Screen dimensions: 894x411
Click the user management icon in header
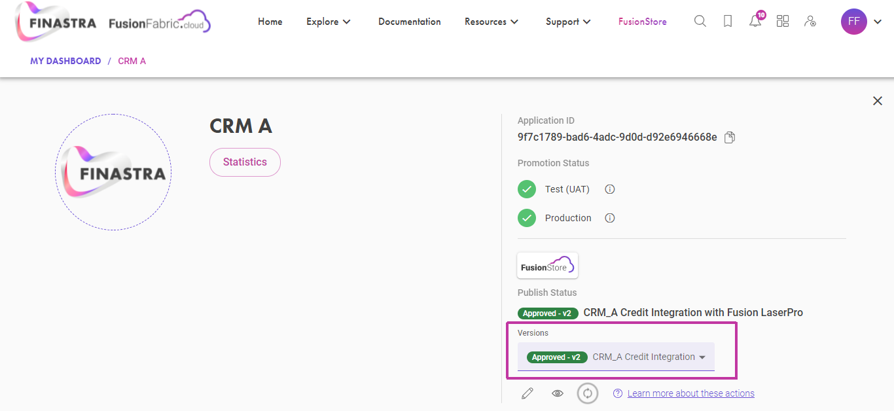pos(810,22)
